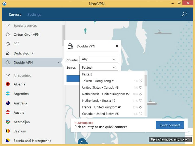This screenshot has width=195, height=146.
Task: Favorite Taiwan - Hong Kong #2 heart
Action: 141,81
